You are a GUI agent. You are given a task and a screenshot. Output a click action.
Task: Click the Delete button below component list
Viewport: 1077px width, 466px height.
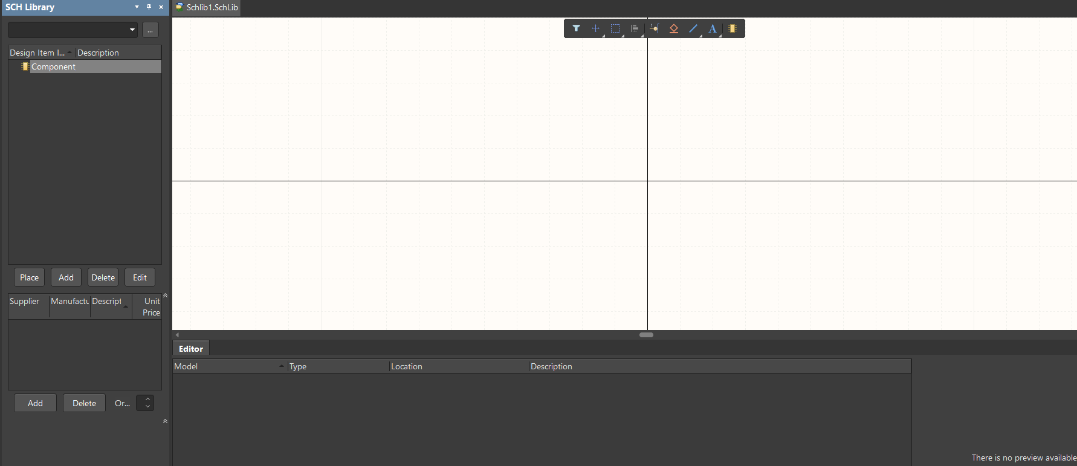point(103,277)
